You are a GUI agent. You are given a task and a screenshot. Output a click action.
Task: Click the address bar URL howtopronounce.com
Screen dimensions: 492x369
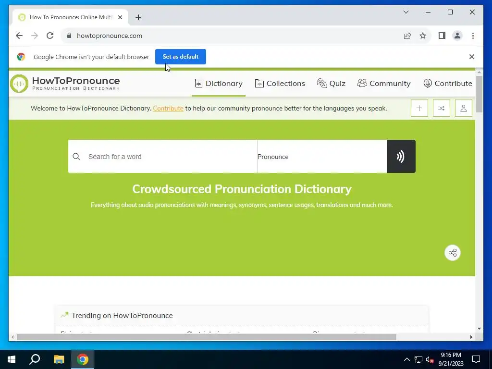[109, 36]
